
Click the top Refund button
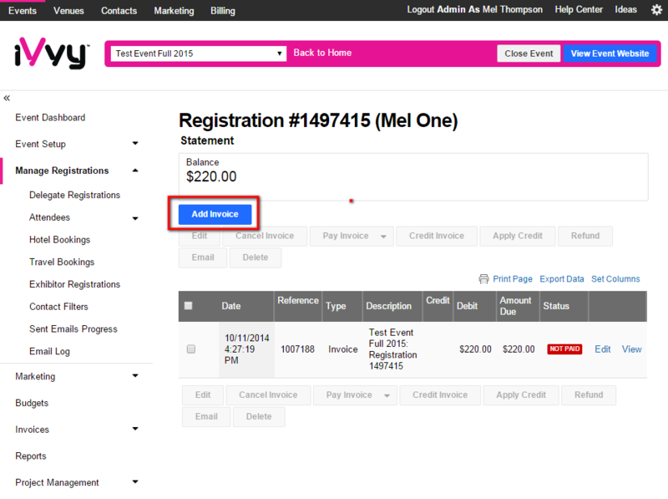tap(585, 236)
